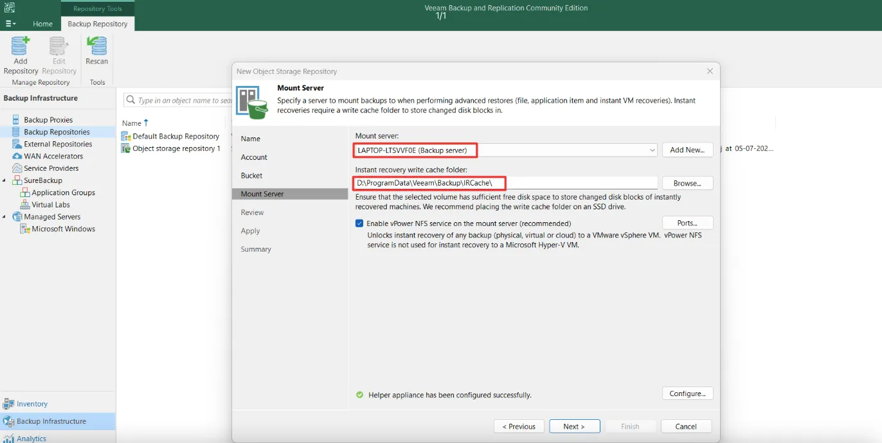Viewport: 882px width, 443px height.
Task: Go to the Review wizard step
Action: click(253, 213)
